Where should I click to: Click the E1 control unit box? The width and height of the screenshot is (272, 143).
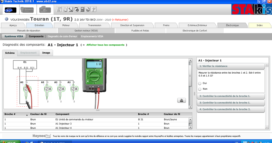(25, 65)
